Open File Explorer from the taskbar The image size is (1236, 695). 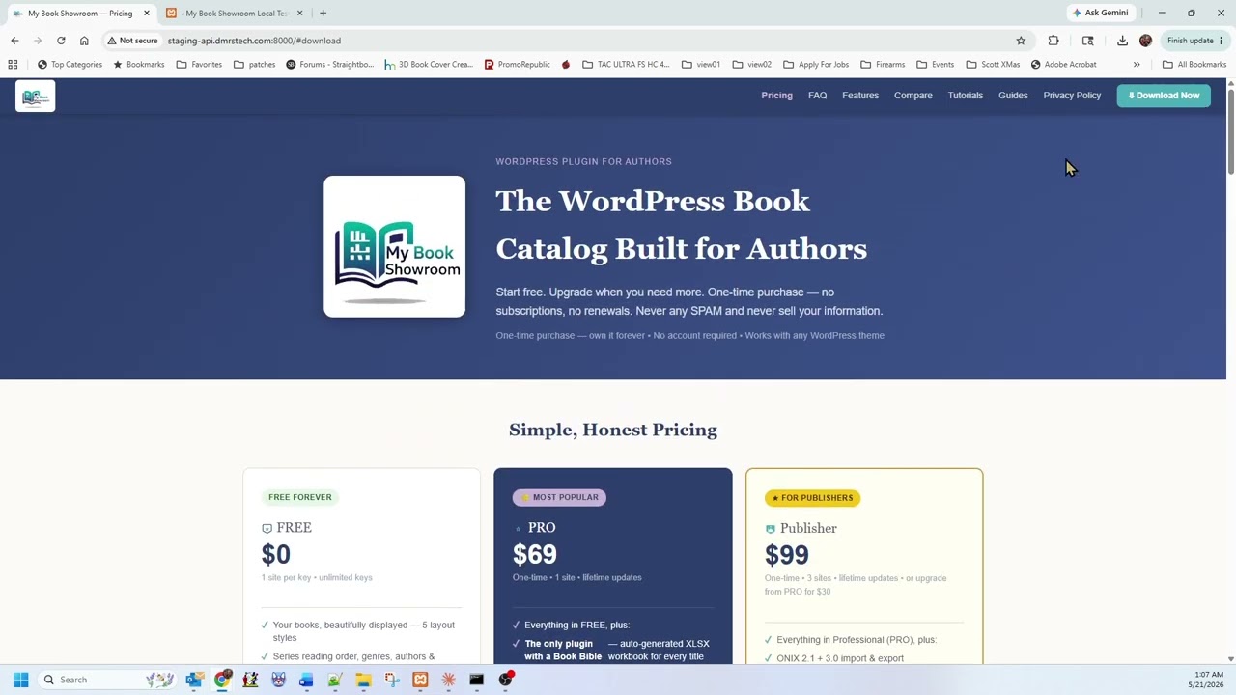click(363, 680)
